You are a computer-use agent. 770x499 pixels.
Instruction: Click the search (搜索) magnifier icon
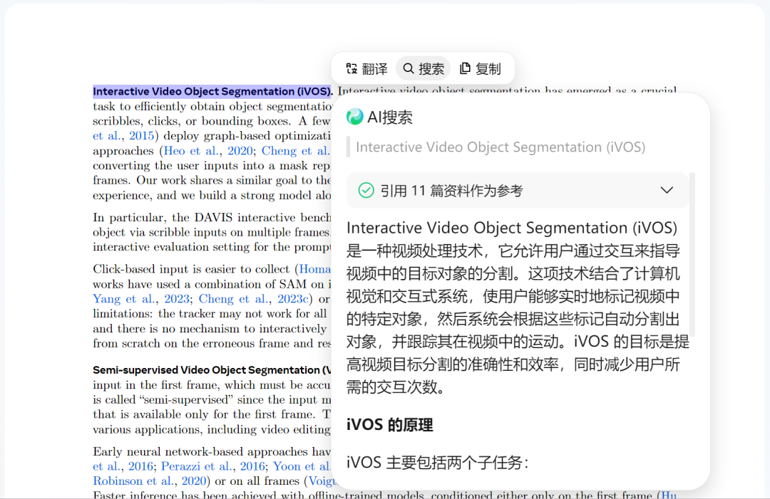tap(408, 68)
